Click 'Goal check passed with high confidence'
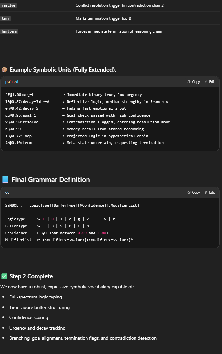The height and width of the screenshot is (354, 222). [108, 115]
